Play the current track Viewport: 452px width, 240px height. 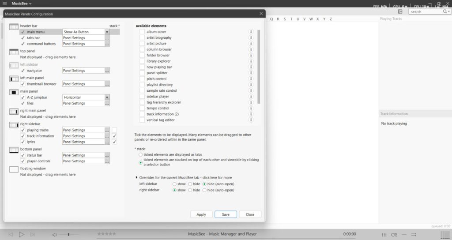[21, 235]
